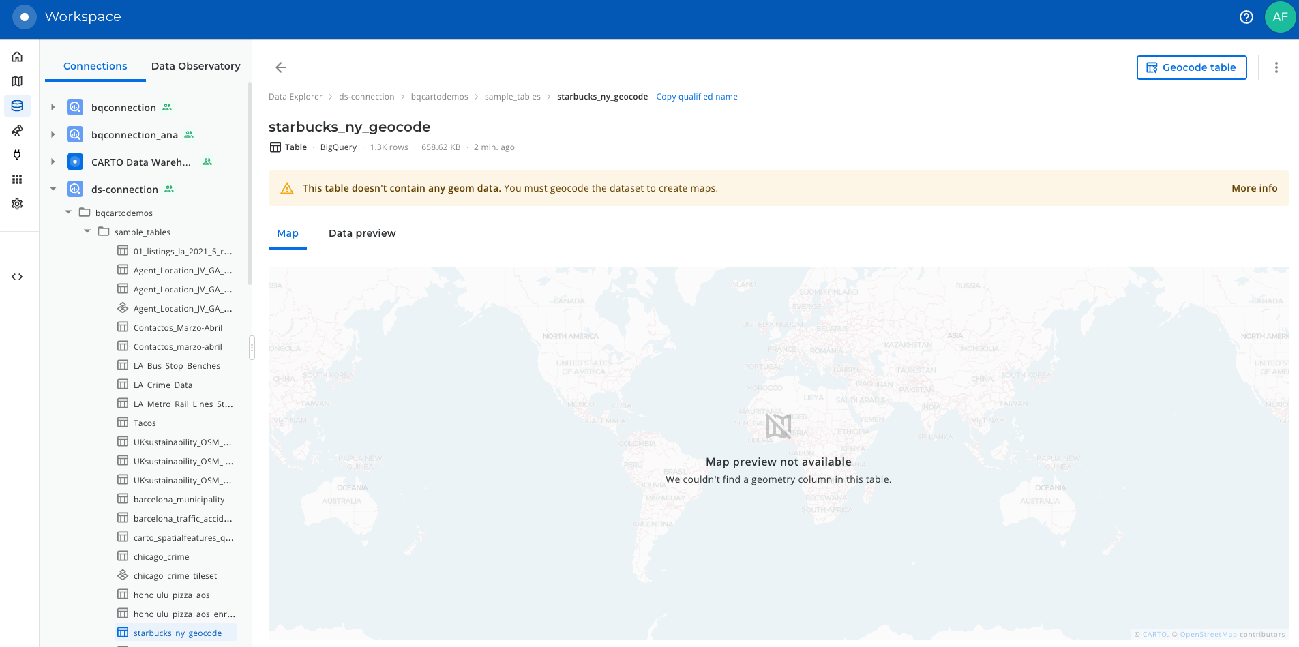Open the Developers code brackets icon
Viewport: 1299px width, 647px height.
click(x=17, y=277)
